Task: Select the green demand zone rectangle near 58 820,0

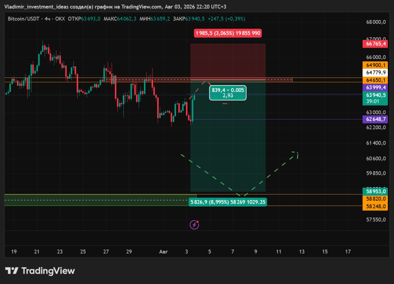Action: point(100,200)
